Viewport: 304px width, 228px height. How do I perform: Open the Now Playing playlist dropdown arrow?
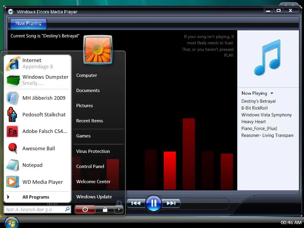pyautogui.click(x=272, y=94)
